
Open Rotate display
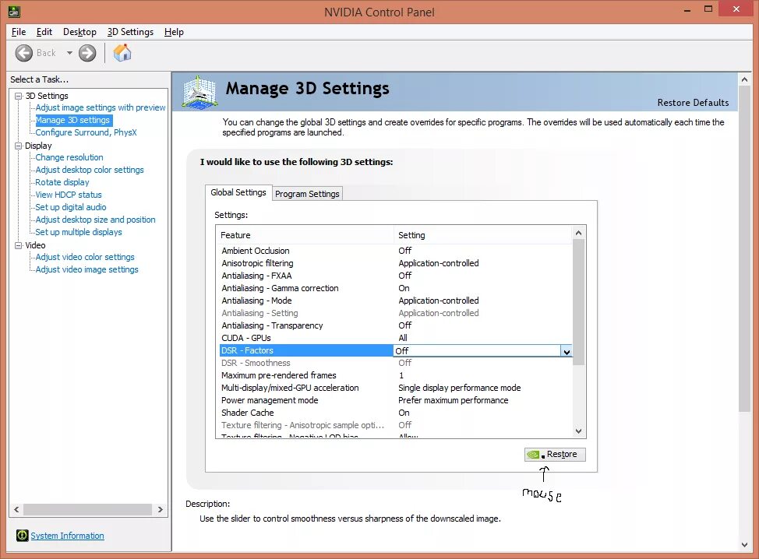62,182
